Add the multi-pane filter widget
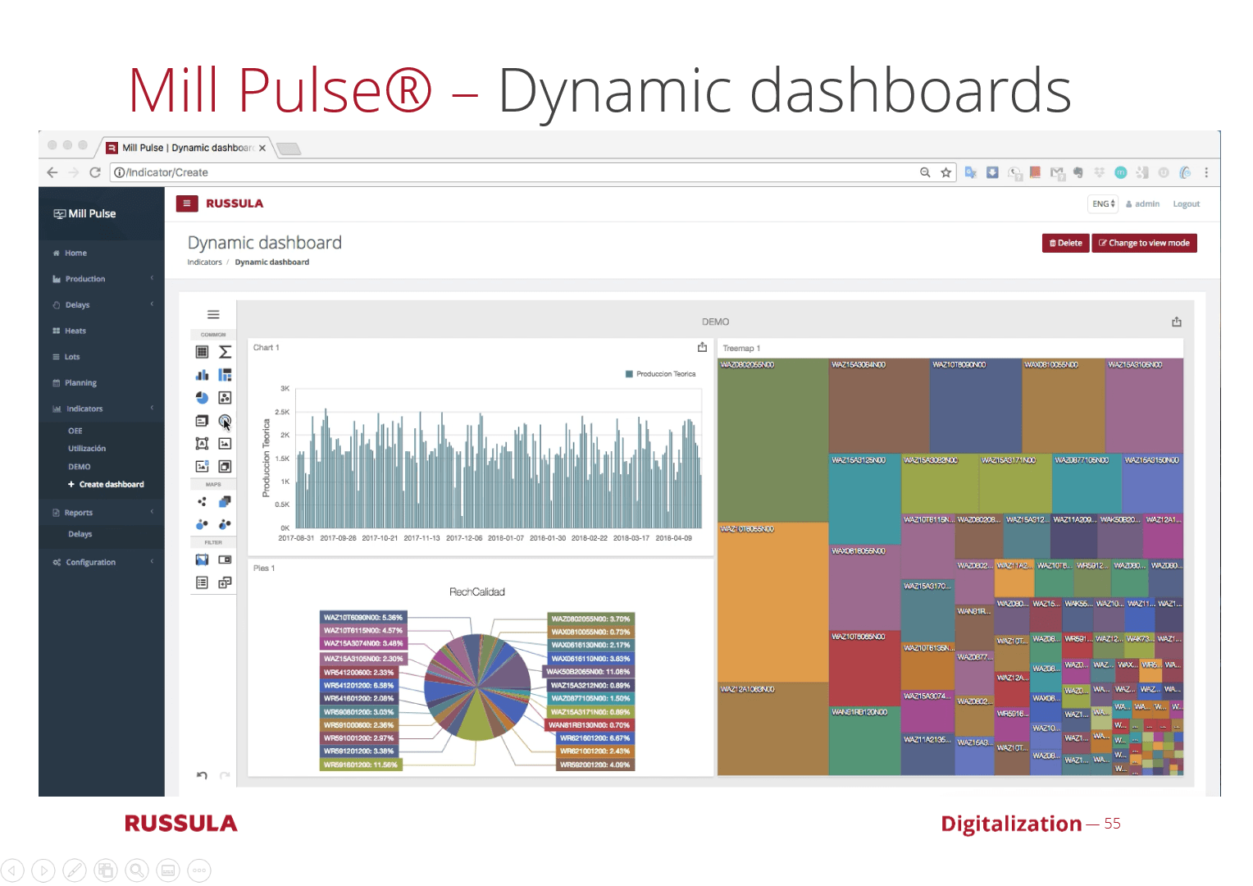The image size is (1253, 886). pos(225,582)
